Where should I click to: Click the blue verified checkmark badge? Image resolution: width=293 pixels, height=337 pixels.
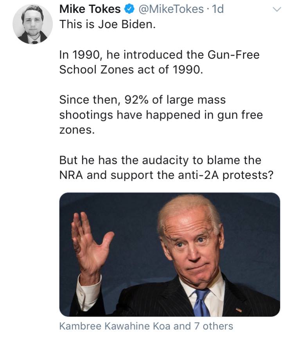[129, 9]
